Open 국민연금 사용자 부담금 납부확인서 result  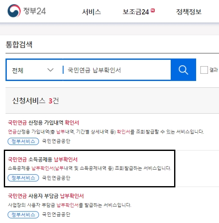click(x=46, y=196)
